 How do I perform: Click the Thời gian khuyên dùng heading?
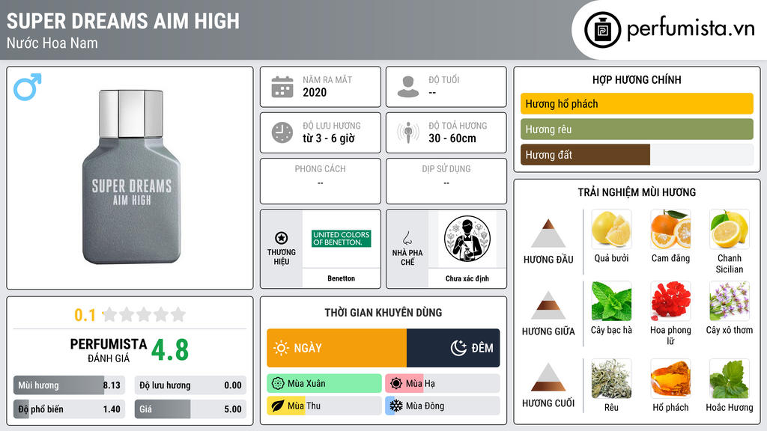coord(383,313)
